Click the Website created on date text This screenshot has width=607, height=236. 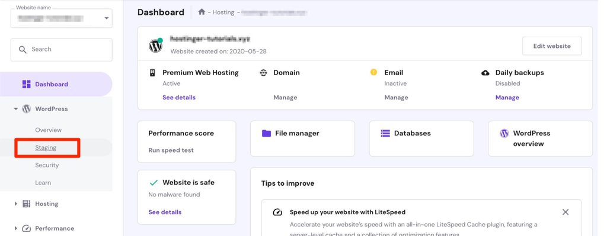(x=218, y=51)
